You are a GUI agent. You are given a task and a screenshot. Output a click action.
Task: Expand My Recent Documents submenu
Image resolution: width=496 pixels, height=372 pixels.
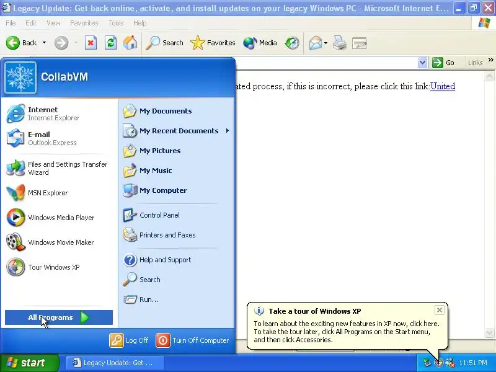tap(176, 131)
